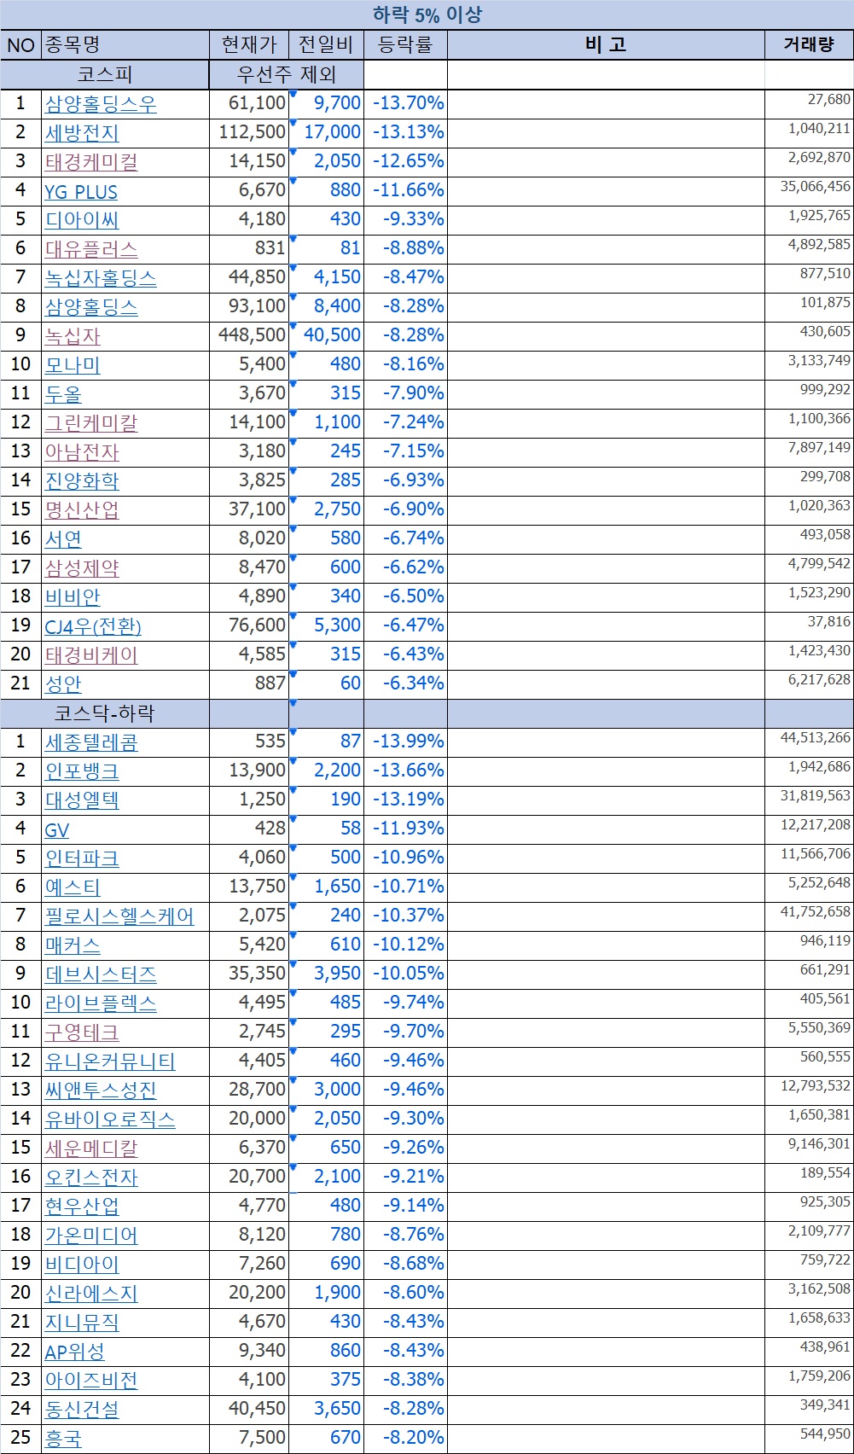Open the 모나미 stock link
Image resolution: width=854 pixels, height=1454 pixels.
(x=73, y=365)
